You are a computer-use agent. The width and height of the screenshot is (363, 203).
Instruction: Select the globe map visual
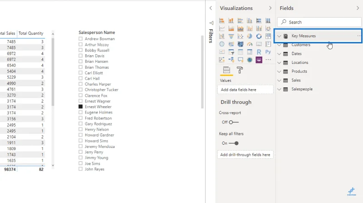point(222,44)
